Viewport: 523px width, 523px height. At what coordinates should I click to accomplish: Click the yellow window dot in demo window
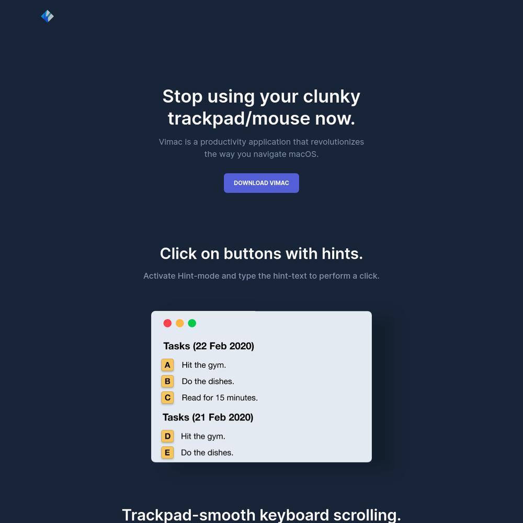[180, 323]
